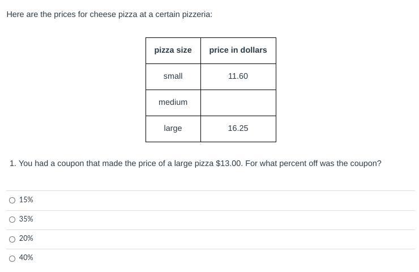Click the "price in dollars" column header
The width and height of the screenshot is (419, 272).
(238, 50)
